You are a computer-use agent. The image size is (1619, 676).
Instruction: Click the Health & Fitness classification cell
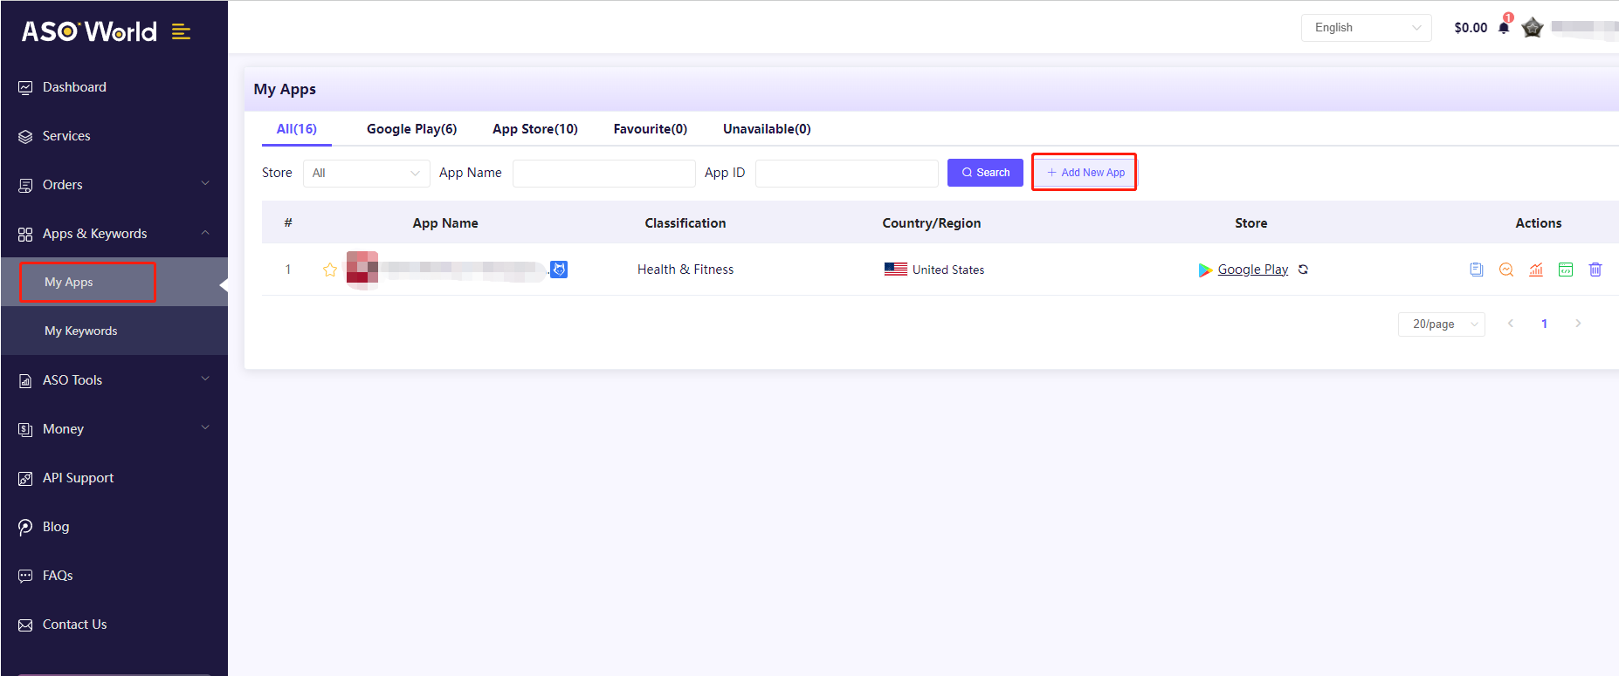(x=685, y=270)
